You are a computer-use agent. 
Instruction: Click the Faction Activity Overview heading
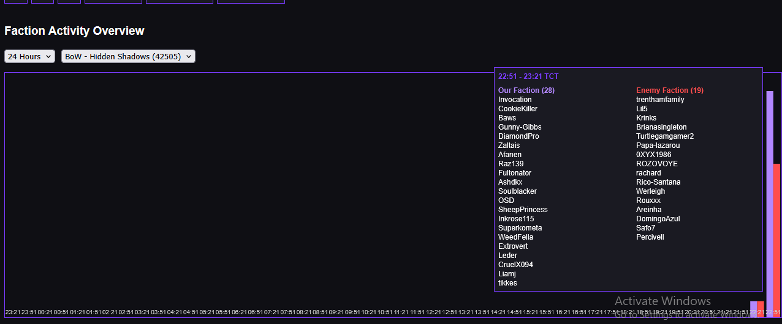74,31
